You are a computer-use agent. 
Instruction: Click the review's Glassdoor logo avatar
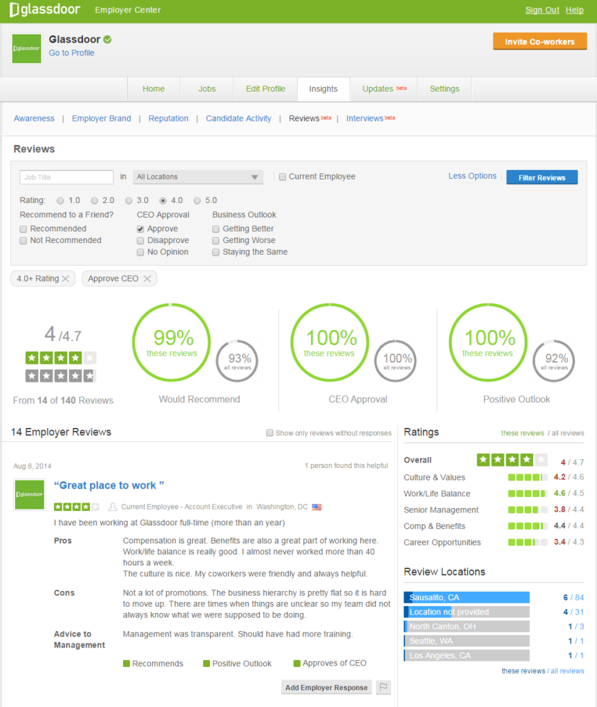click(x=29, y=494)
